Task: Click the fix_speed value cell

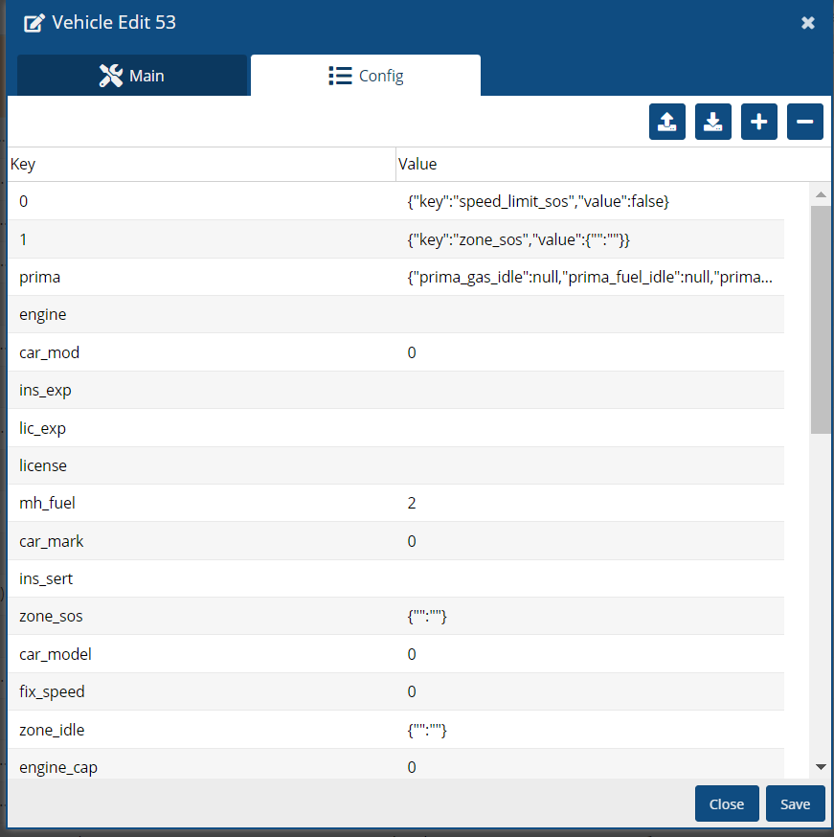Action: pos(589,691)
